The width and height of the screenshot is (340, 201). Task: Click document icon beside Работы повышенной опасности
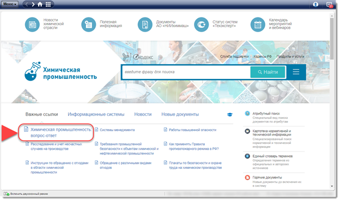pyautogui.click(x=166, y=130)
